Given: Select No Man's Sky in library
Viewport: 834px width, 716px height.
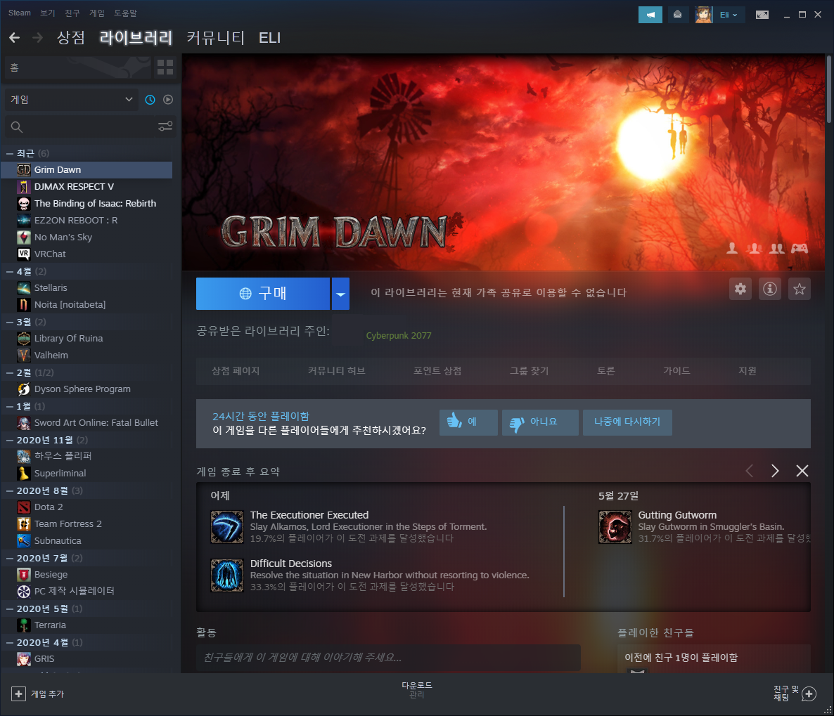Looking at the screenshot, I should pyautogui.click(x=87, y=237).
